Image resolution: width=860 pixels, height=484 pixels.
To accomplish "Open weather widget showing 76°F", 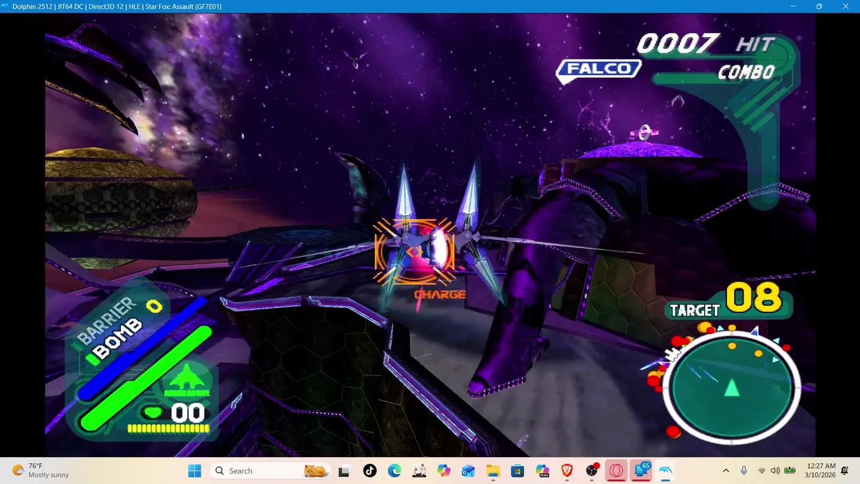I will pos(40,471).
